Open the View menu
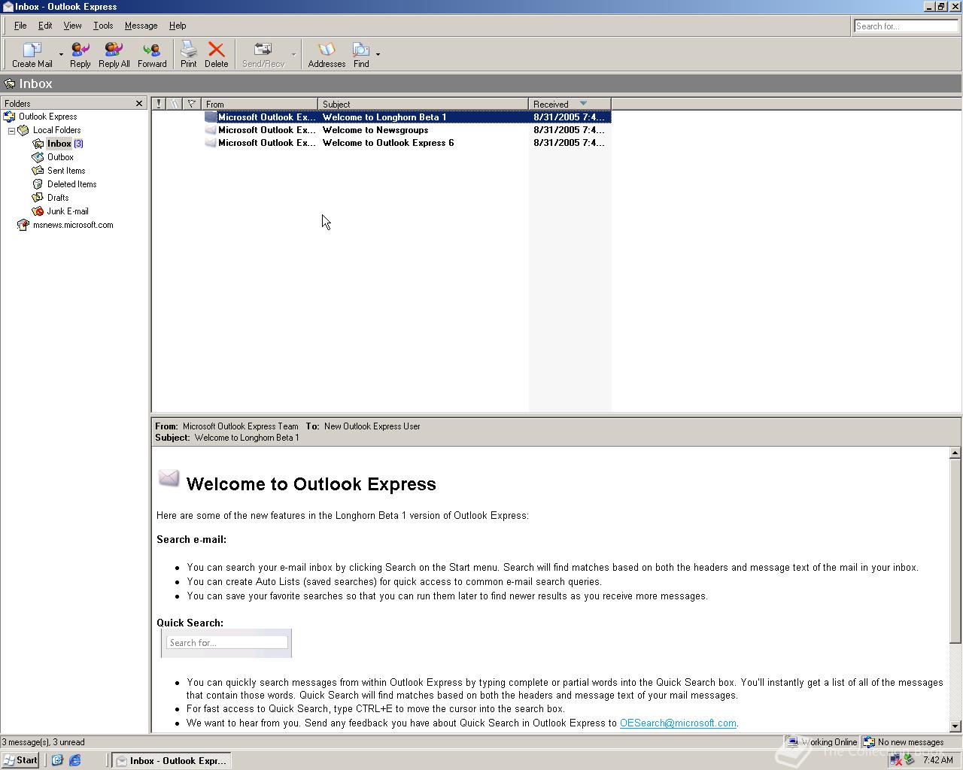963x770 pixels. click(72, 26)
